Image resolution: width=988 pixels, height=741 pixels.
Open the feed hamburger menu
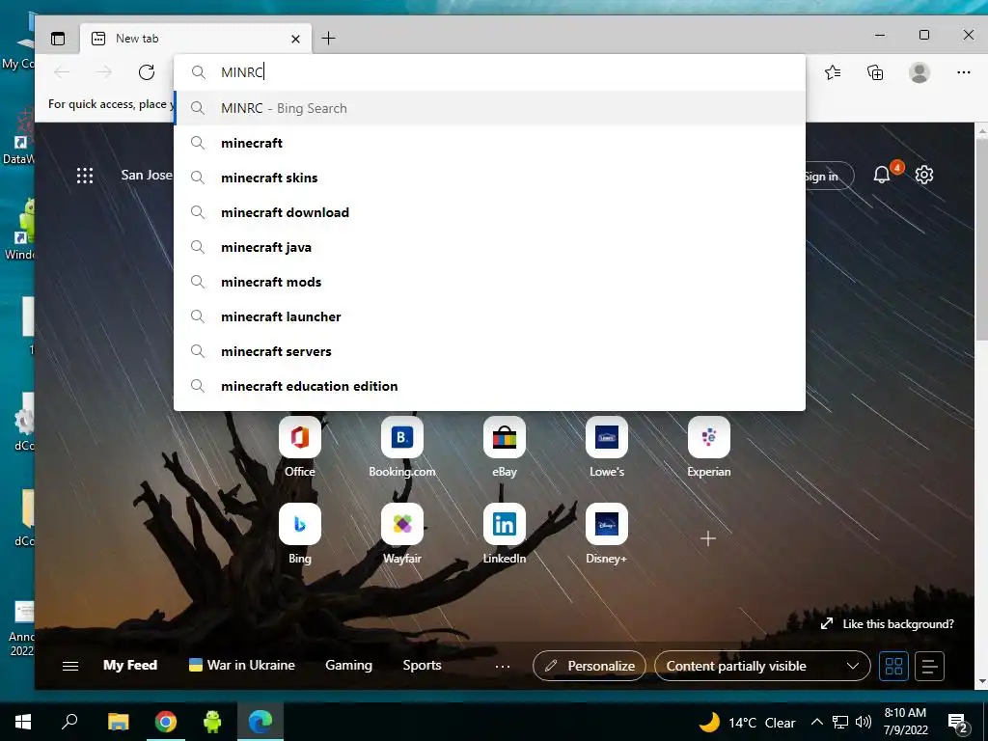point(70,666)
